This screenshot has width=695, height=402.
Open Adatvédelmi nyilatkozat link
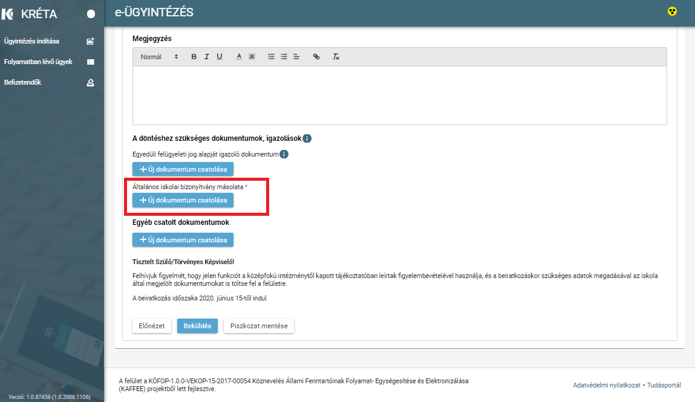click(606, 385)
